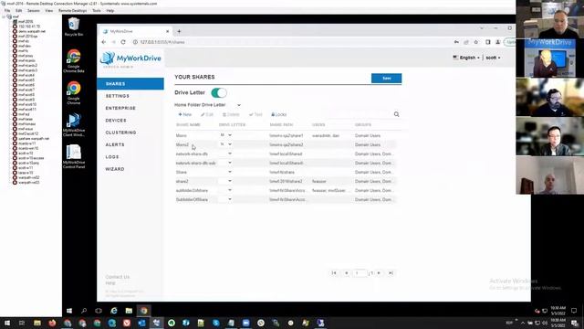
Task: Launch MyWorkDrive Control Panel shortcut
Action: [74, 157]
